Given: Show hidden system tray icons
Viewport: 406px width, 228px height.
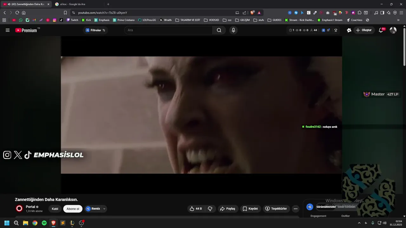Looking at the screenshot, I should 359,223.
